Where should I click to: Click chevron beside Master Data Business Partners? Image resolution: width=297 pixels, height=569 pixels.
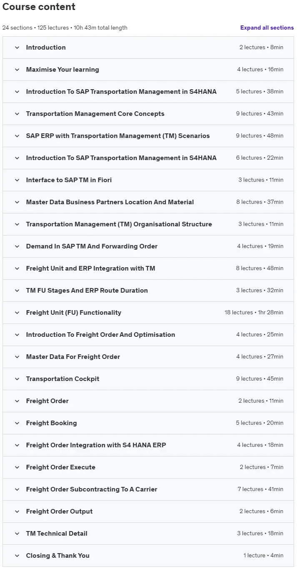(x=17, y=202)
